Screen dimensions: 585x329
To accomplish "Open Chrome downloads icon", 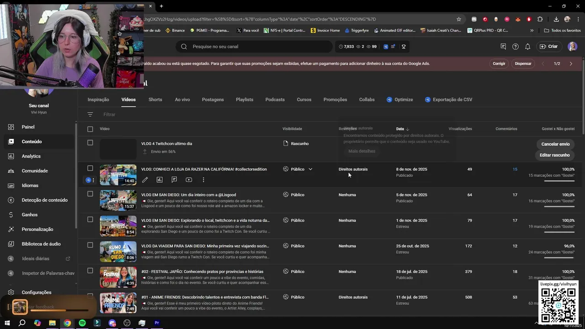I will 556,19.
